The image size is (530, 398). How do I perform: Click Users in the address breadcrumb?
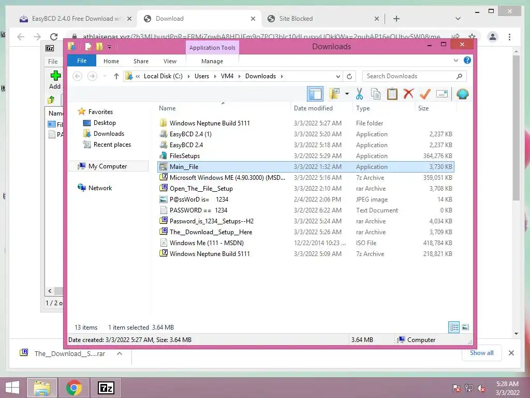202,76
